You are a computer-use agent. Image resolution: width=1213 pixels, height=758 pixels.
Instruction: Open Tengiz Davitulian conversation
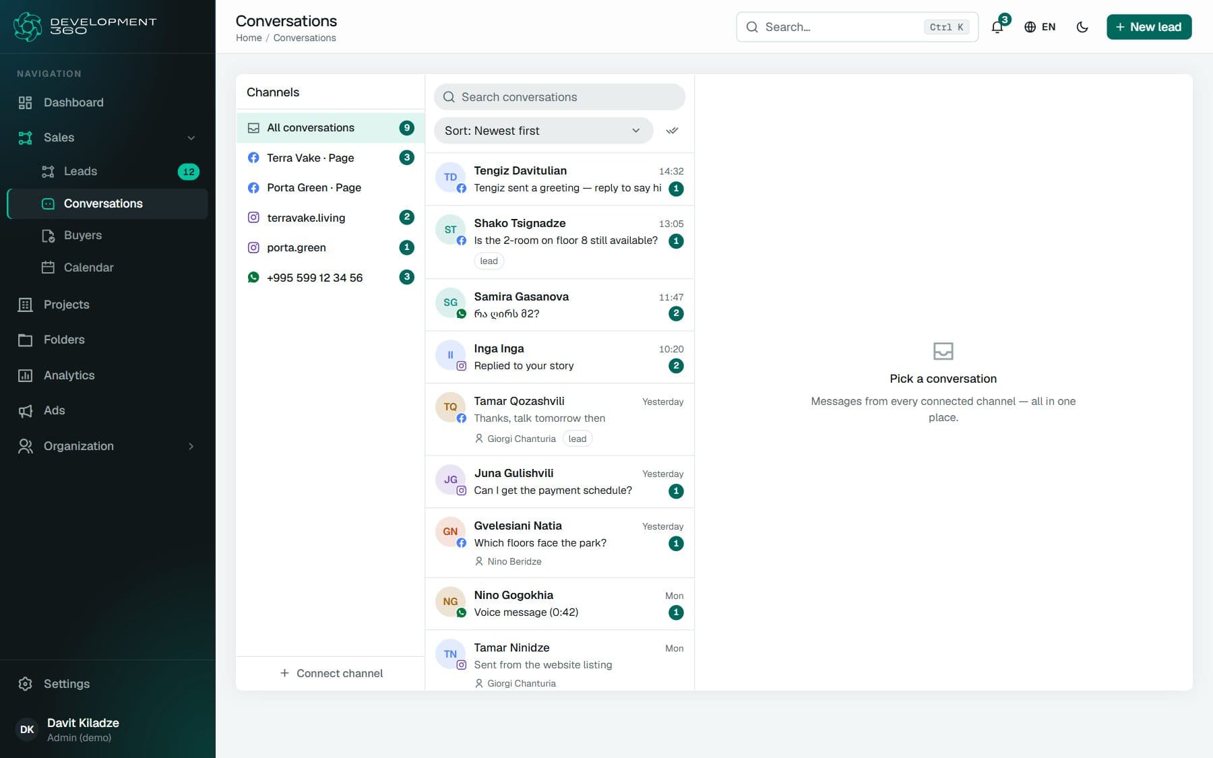pyautogui.click(x=559, y=180)
